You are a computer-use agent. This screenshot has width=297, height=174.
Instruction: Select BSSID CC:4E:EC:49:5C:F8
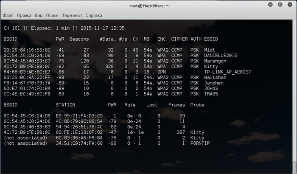[x=27, y=94]
